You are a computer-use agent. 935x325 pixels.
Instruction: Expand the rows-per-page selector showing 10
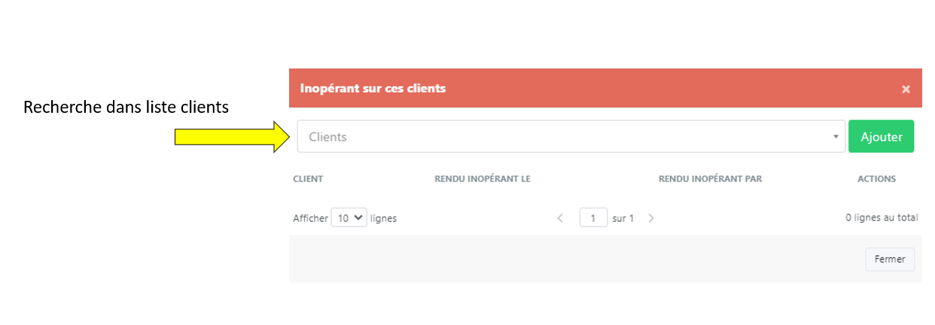pyautogui.click(x=349, y=217)
